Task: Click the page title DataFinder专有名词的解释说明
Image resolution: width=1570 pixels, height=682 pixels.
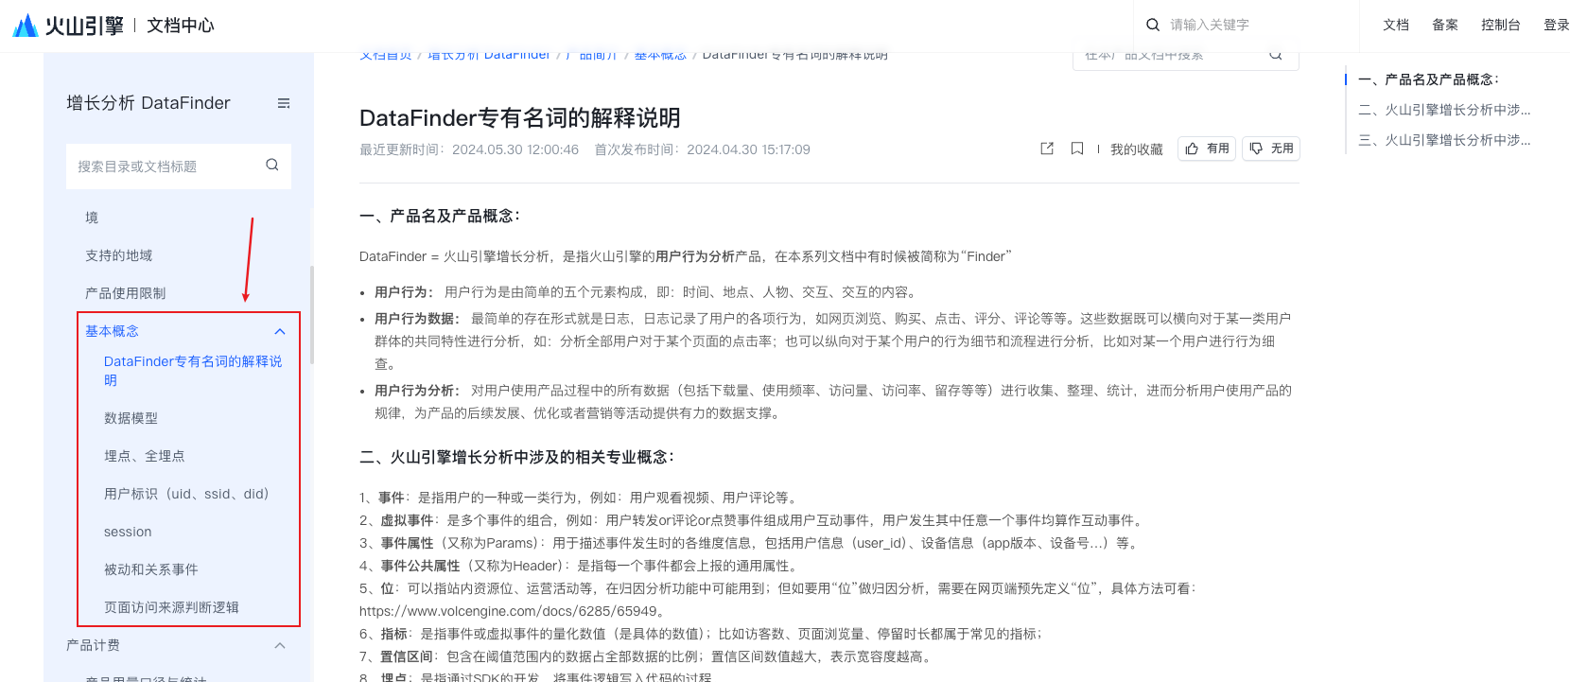Action: click(520, 118)
